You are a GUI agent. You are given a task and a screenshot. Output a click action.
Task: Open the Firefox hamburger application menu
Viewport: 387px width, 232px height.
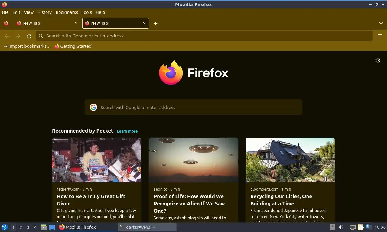tap(380, 36)
